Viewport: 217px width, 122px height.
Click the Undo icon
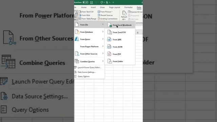(96, 2)
